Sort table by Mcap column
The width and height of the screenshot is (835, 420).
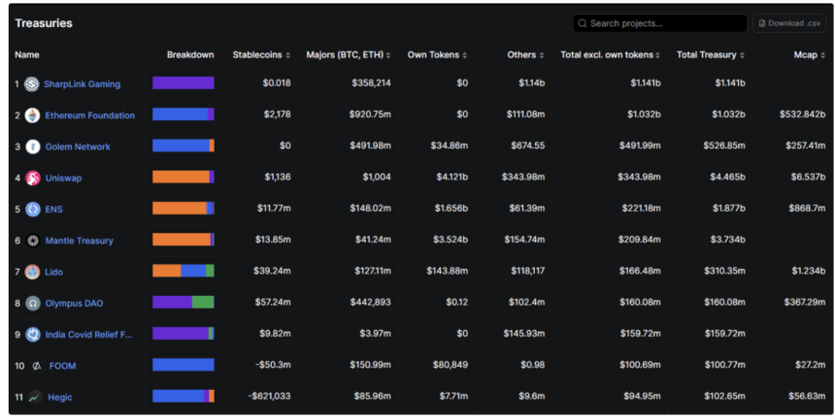pos(808,55)
